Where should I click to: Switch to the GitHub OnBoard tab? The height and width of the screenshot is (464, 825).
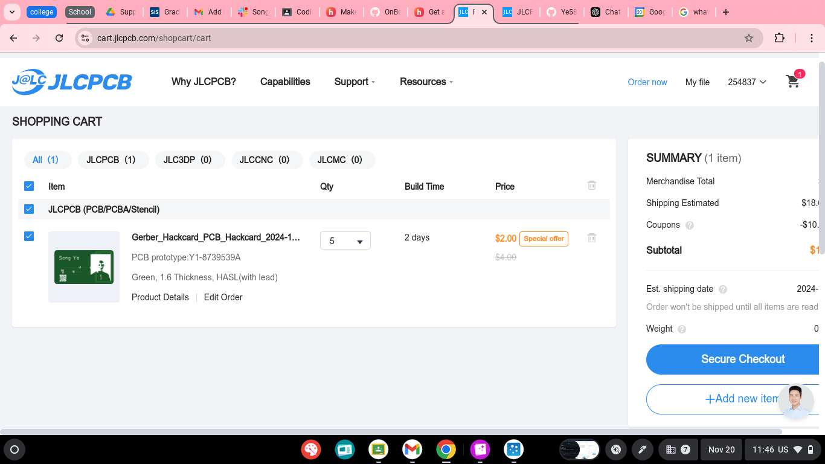[385, 12]
